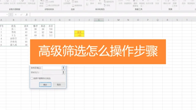Click the 预测工作表 (Forecast Sheet) button
196x110 pixels.
(175, 3)
